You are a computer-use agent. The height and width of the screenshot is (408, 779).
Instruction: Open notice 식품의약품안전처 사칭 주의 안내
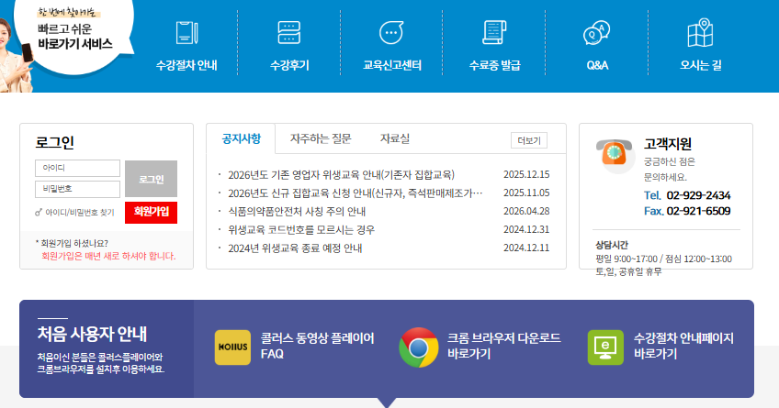tap(297, 211)
